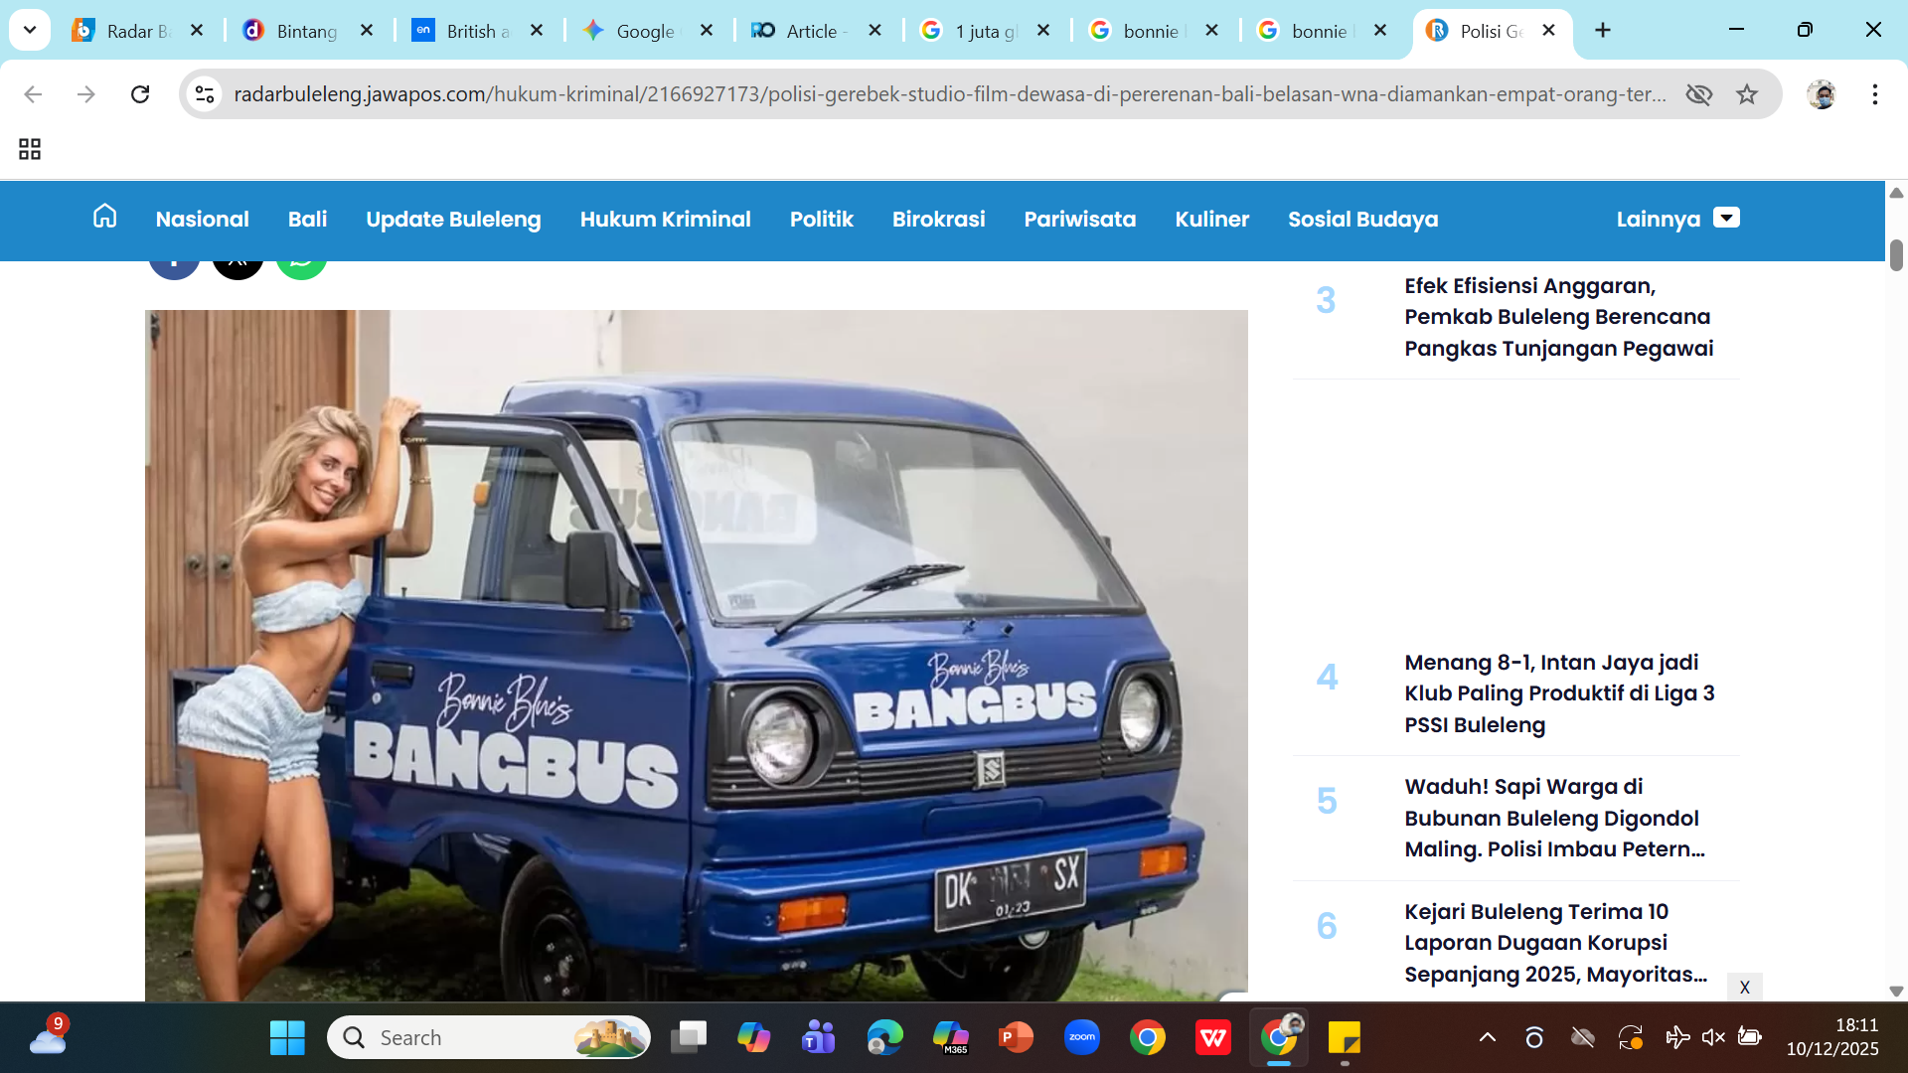Close the Bintang tab

pos(367,31)
